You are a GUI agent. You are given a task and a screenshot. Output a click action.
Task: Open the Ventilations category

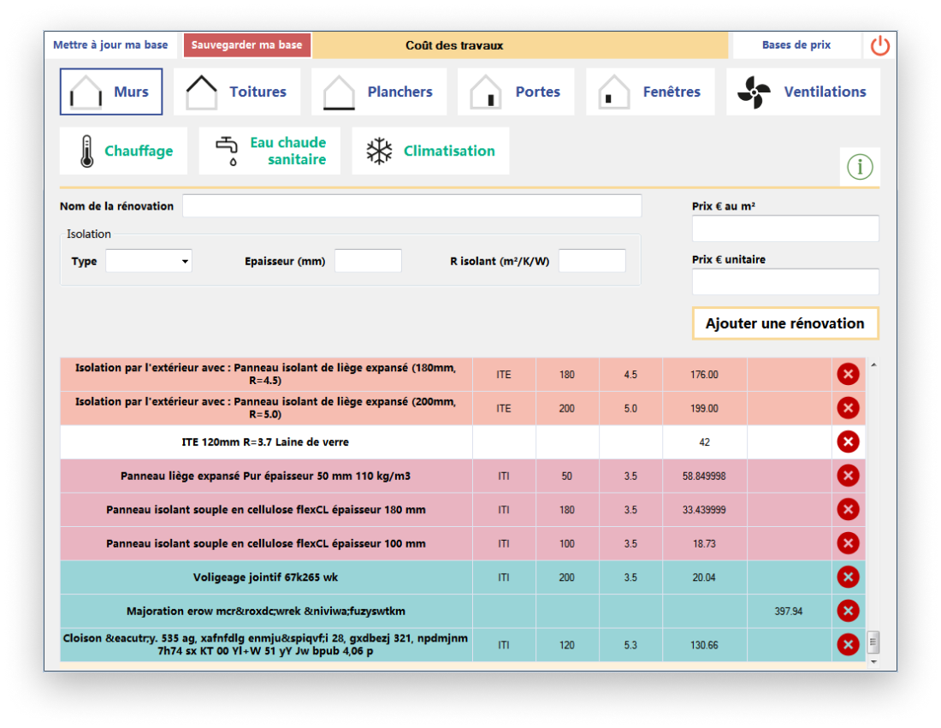tap(803, 92)
